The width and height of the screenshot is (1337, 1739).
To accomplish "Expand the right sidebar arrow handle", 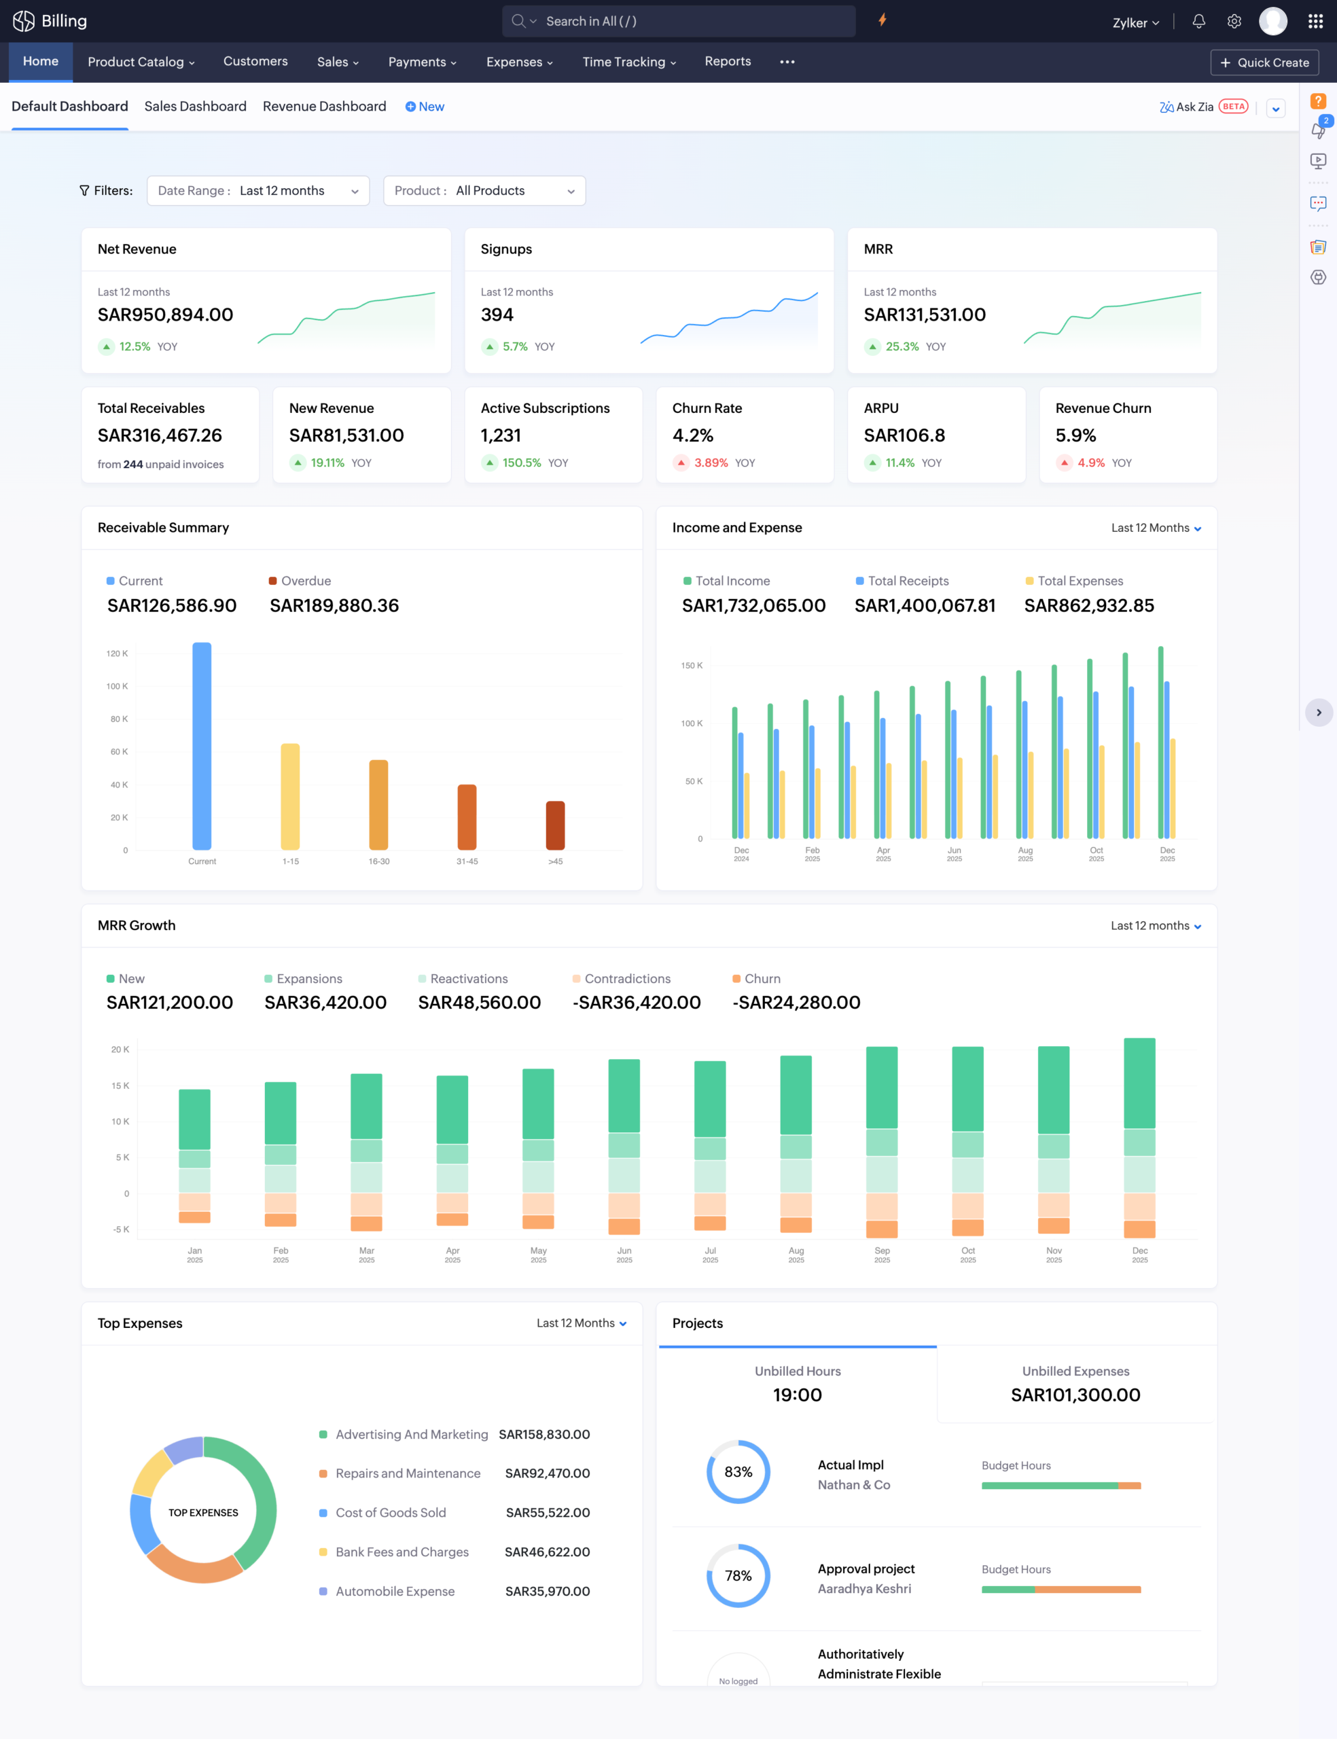I will [x=1319, y=713].
